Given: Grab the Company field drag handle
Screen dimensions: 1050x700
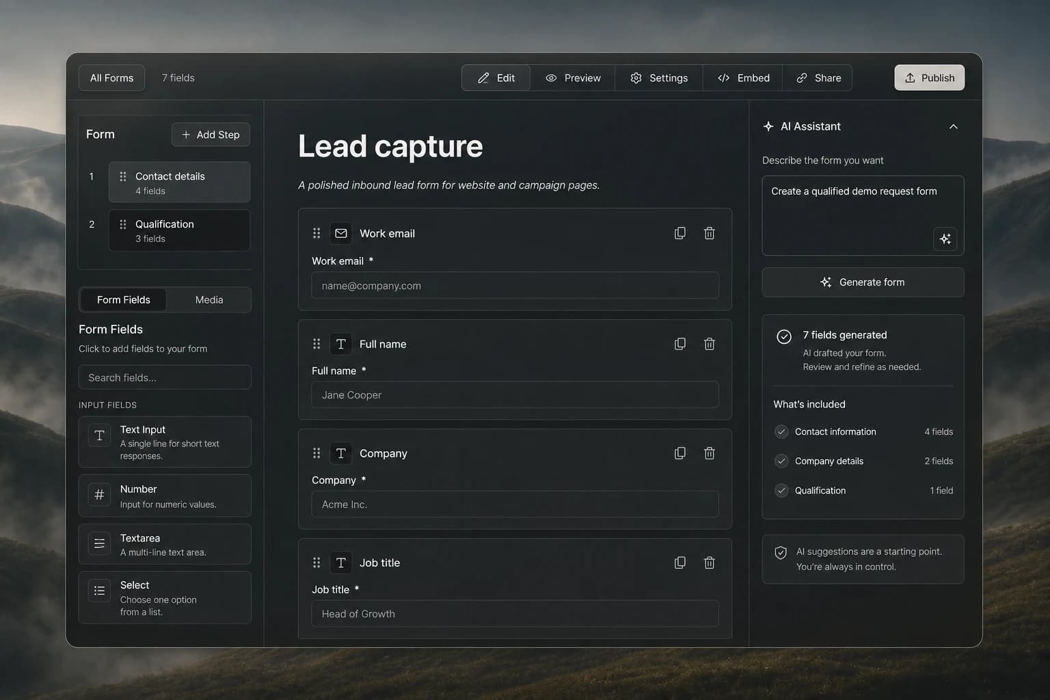Looking at the screenshot, I should pos(317,453).
